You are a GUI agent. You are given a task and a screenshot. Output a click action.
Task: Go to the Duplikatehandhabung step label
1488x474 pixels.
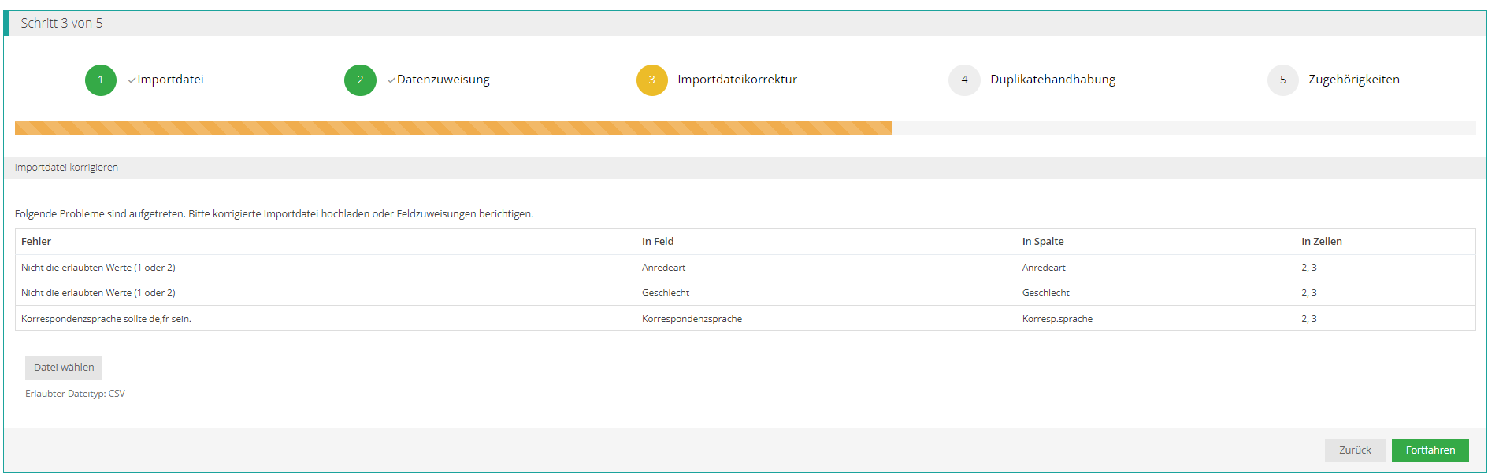(x=1052, y=80)
